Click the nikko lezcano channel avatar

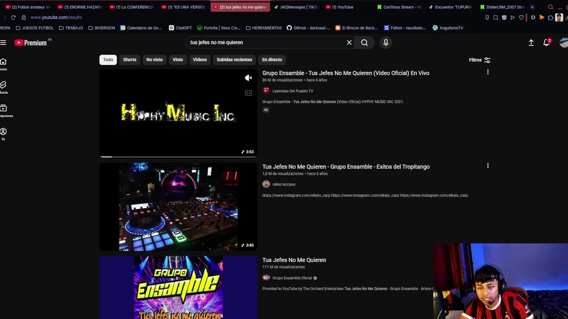[x=266, y=184]
